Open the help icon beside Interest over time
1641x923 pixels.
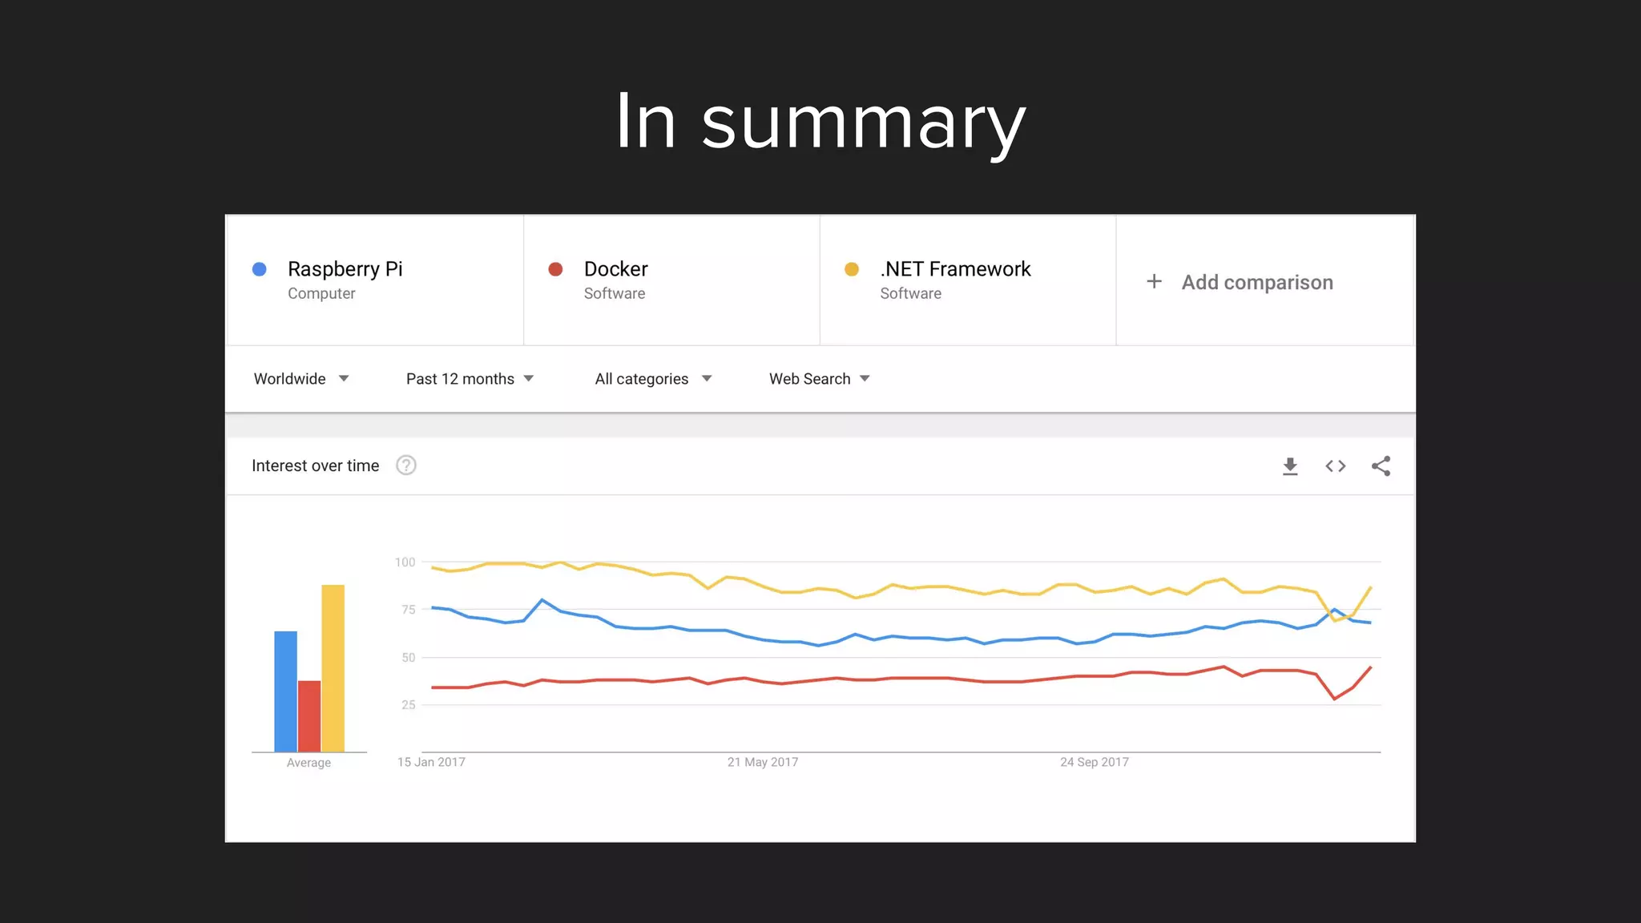click(x=406, y=466)
